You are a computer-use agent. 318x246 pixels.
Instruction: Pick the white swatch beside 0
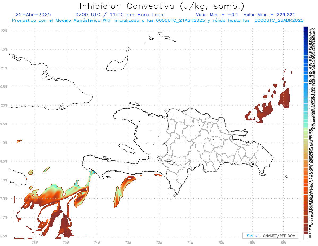click(x=306, y=237)
